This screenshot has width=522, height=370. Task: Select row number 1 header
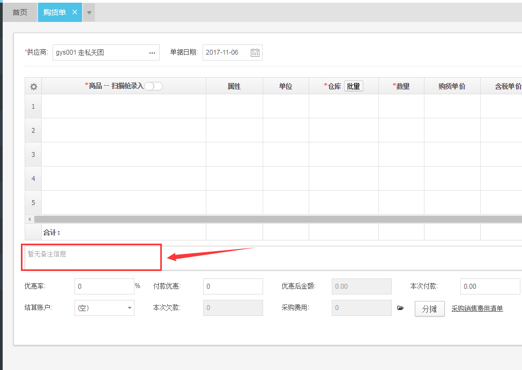click(33, 106)
